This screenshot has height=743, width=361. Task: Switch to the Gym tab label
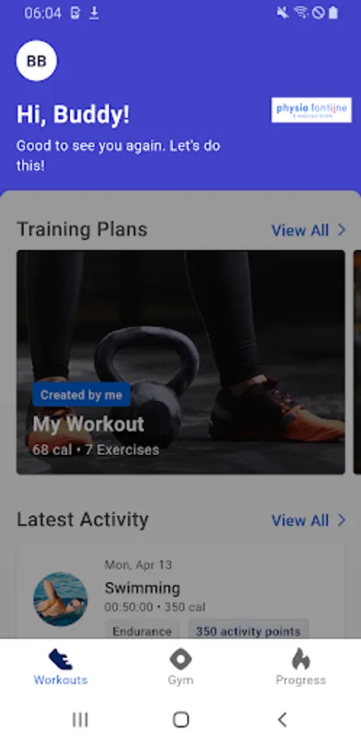tap(180, 680)
